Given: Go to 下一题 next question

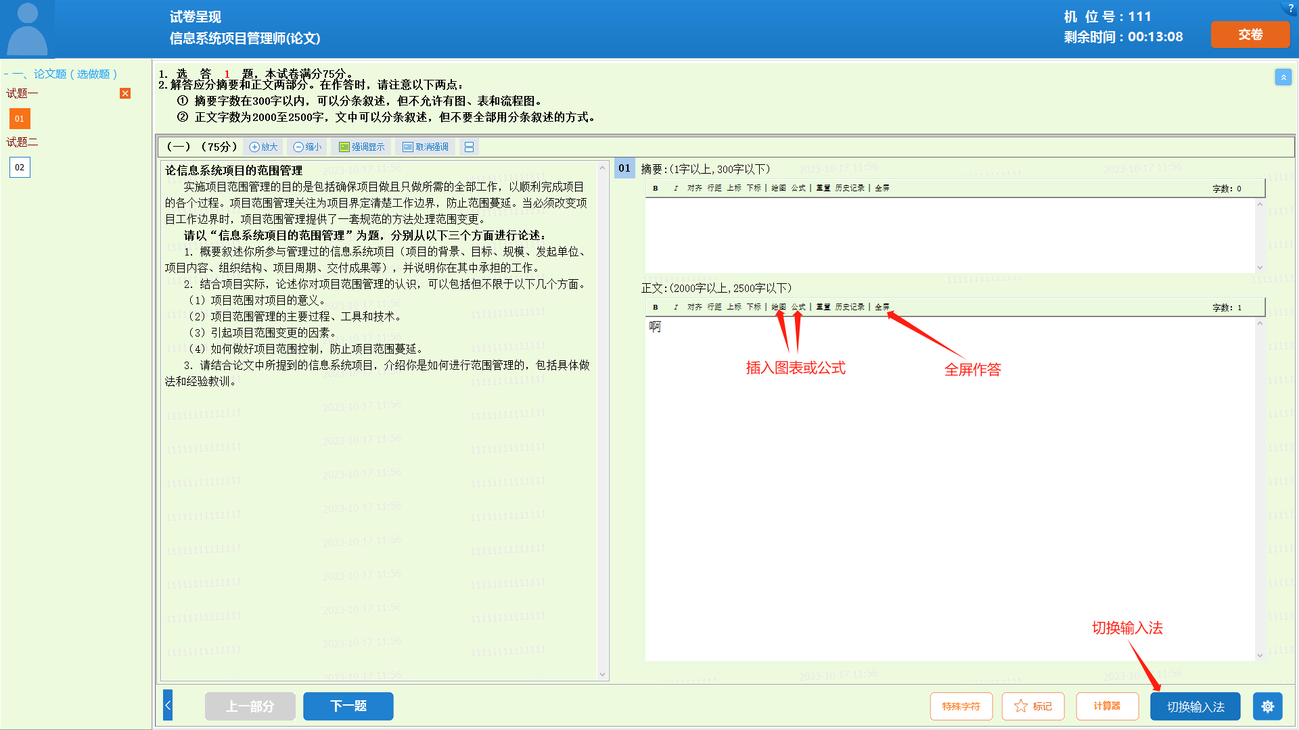Looking at the screenshot, I should (348, 706).
